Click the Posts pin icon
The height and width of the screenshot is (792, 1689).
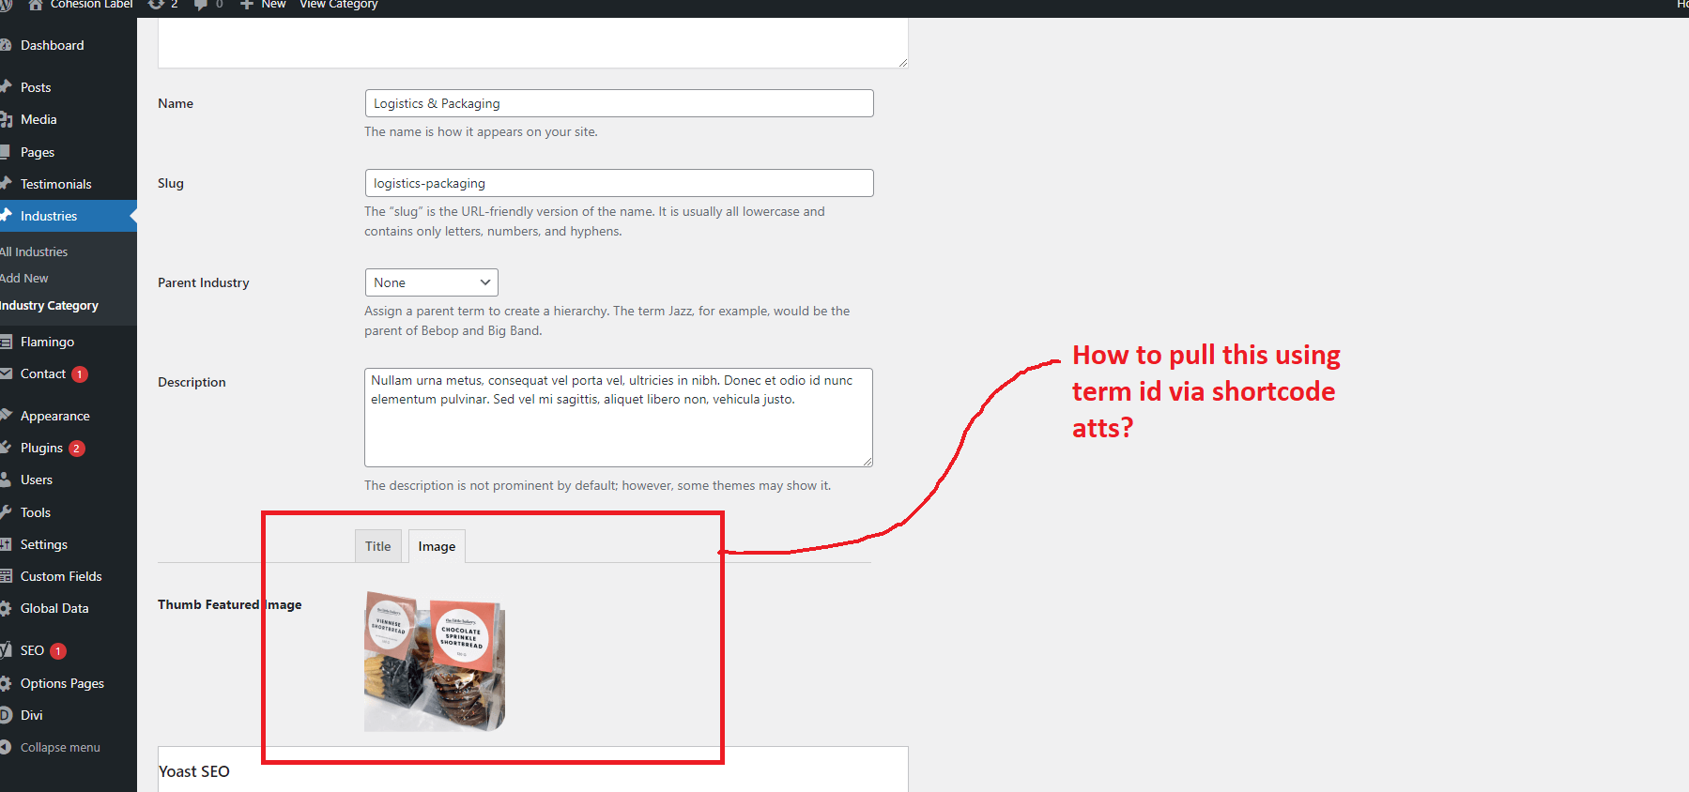tap(5, 87)
